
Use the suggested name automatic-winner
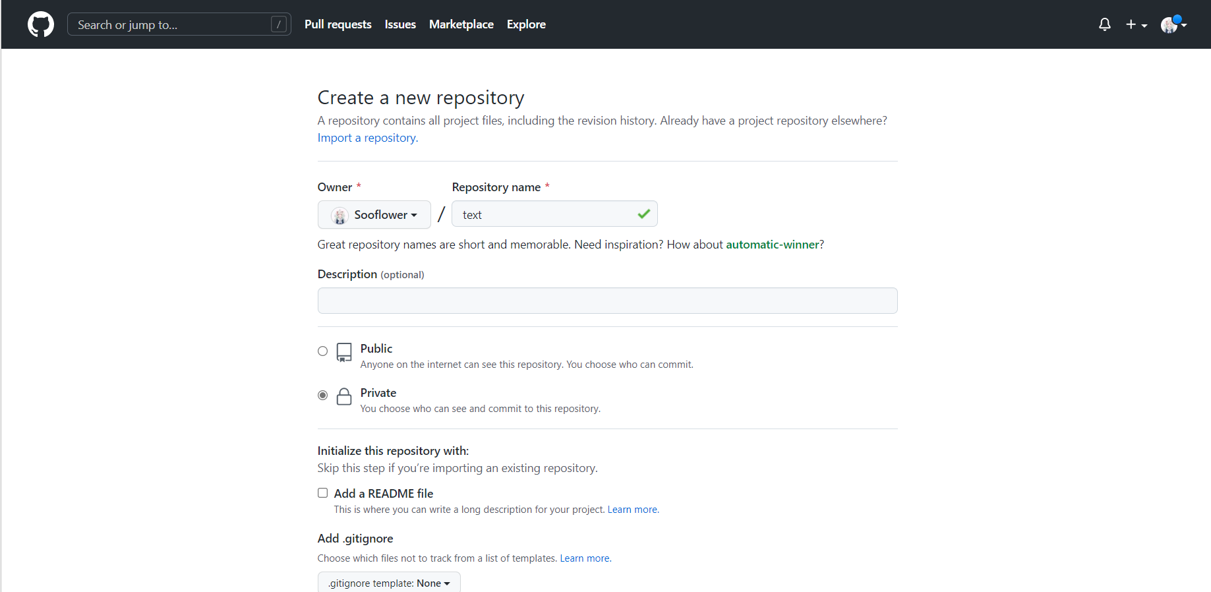tap(772, 245)
